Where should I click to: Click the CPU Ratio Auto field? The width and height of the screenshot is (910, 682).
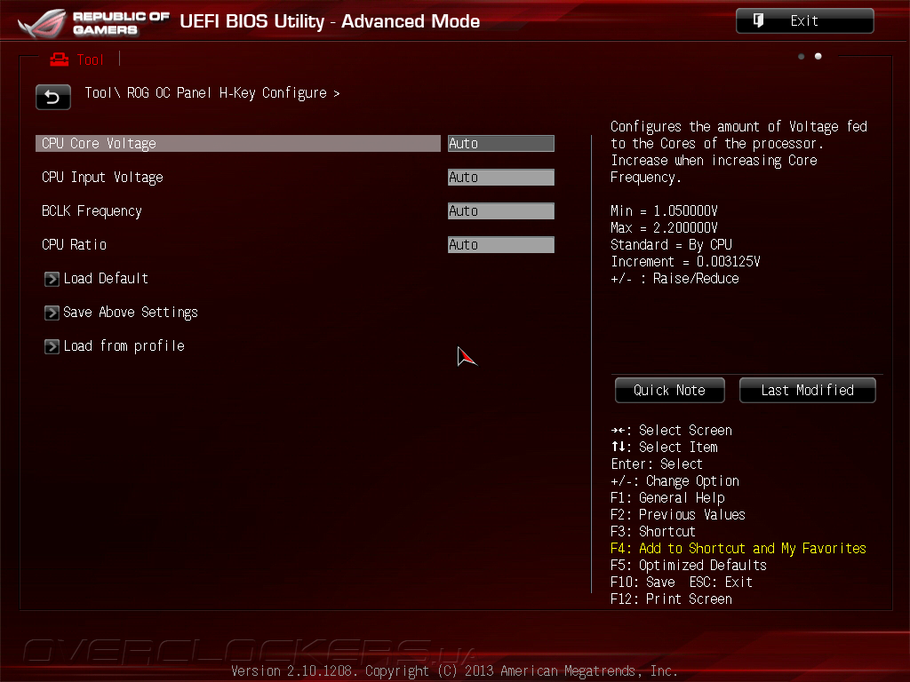click(x=501, y=245)
